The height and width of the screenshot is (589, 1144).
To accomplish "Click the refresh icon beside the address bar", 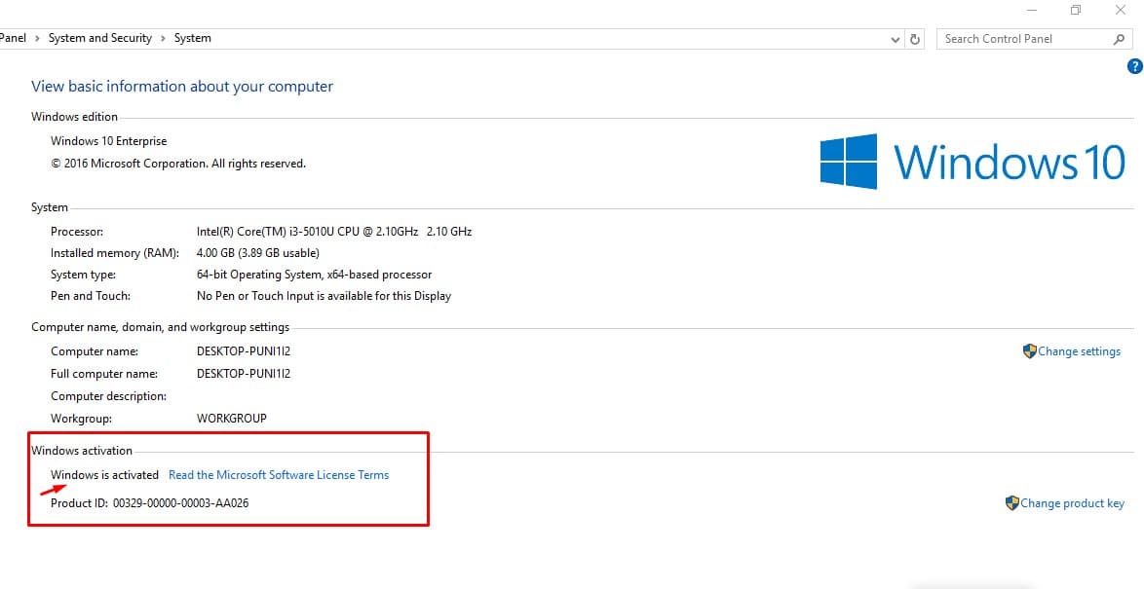I will click(914, 38).
